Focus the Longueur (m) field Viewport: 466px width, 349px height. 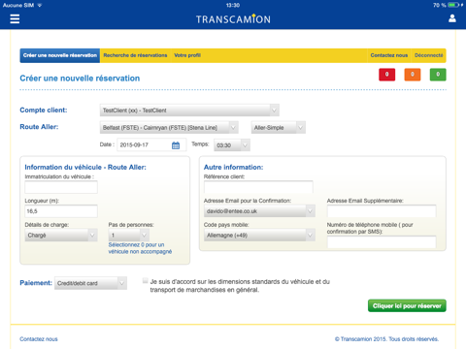[x=61, y=211]
